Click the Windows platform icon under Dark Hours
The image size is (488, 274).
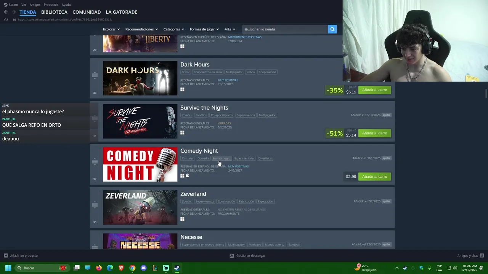click(182, 89)
